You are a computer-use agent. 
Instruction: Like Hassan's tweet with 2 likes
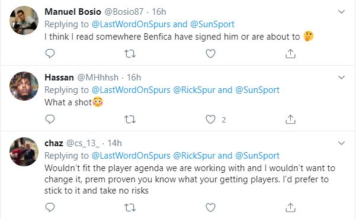click(210, 119)
